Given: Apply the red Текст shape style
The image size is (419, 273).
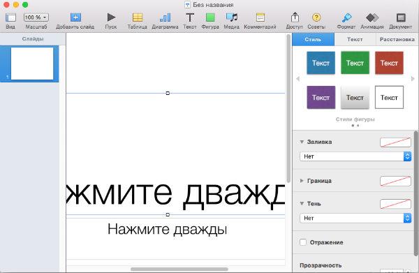Looking at the screenshot, I should 389,63.
